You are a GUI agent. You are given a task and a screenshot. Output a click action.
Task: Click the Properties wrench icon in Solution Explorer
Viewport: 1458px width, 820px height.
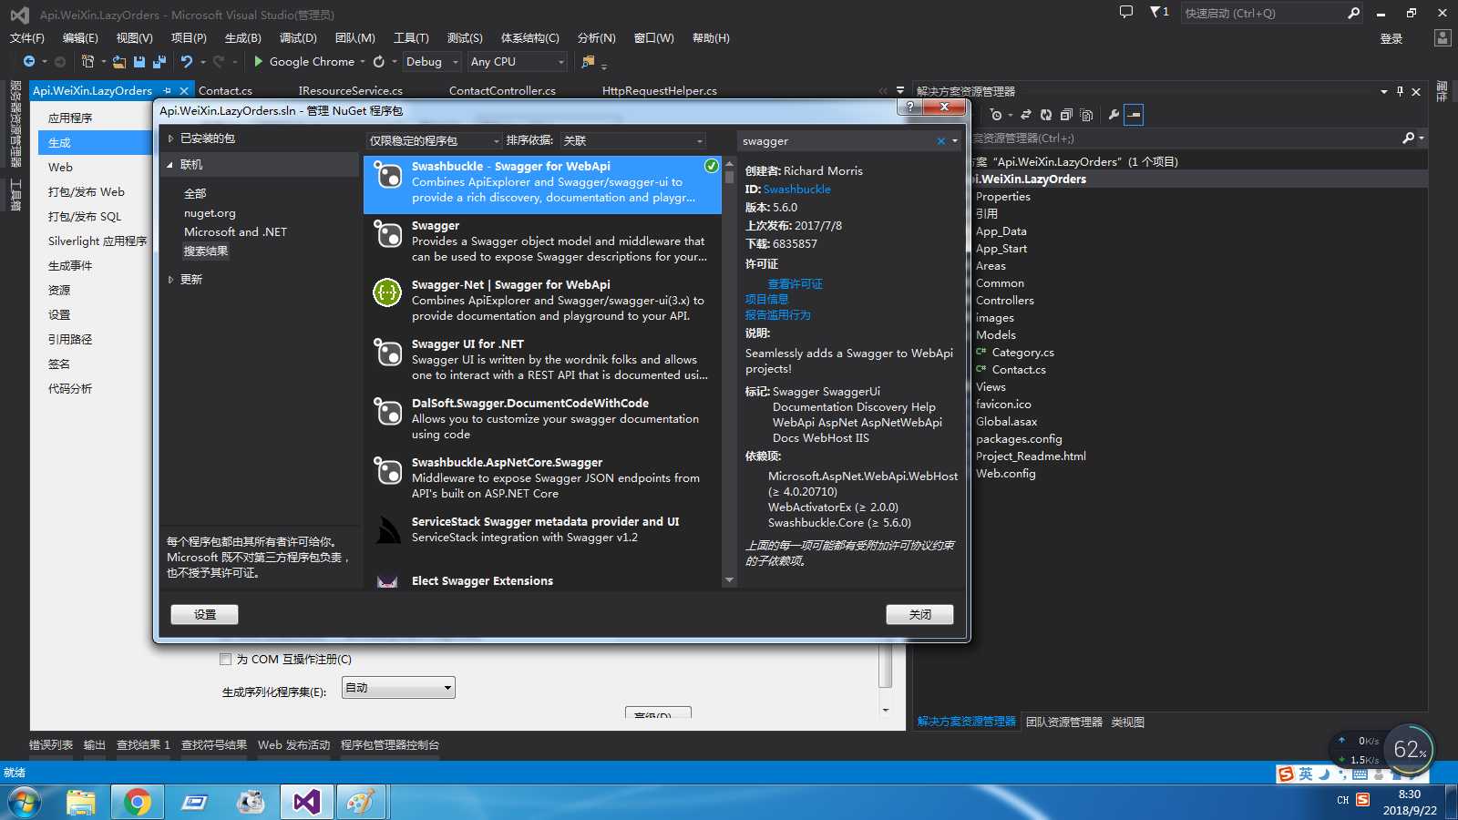pyautogui.click(x=1114, y=115)
